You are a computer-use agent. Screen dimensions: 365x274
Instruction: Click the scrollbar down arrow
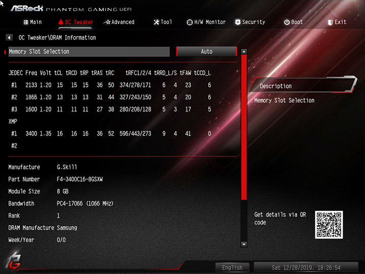click(x=244, y=244)
